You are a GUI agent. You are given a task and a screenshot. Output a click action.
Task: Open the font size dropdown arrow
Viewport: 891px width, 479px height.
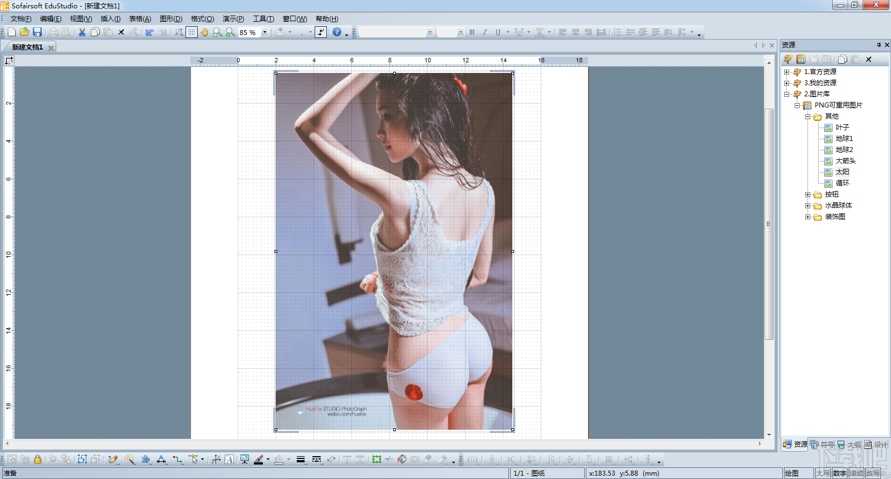tap(461, 32)
